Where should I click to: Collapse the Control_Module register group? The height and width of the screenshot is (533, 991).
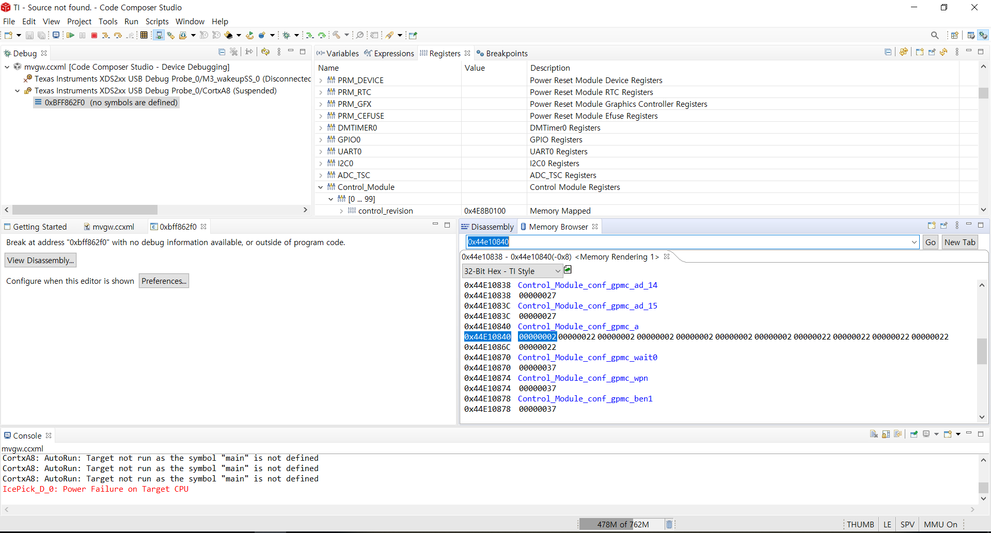pyautogui.click(x=321, y=187)
